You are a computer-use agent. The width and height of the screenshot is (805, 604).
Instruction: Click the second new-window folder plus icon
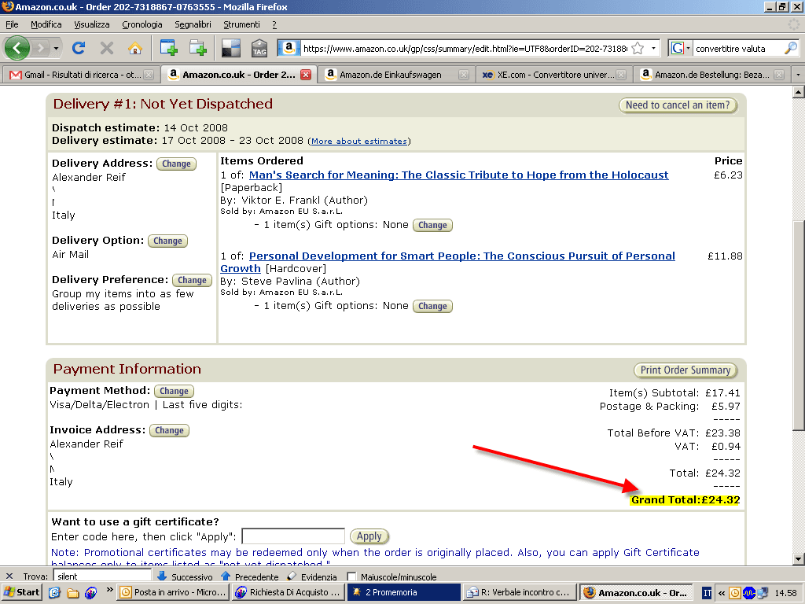197,48
